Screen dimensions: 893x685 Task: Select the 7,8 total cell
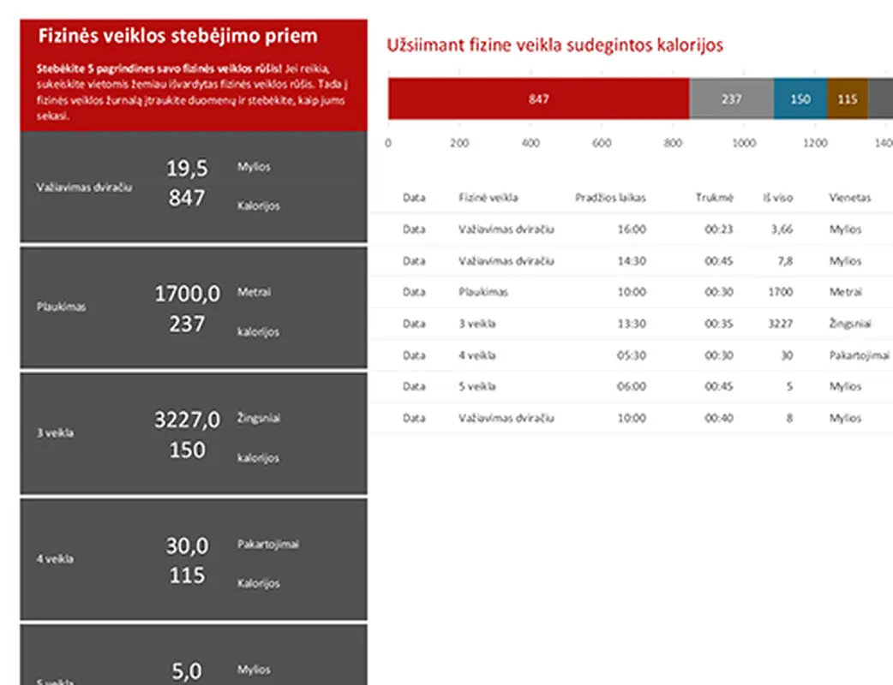point(785,261)
